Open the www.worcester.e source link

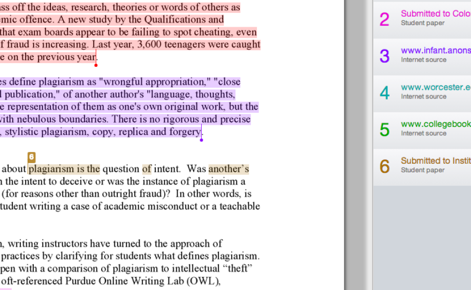click(435, 87)
